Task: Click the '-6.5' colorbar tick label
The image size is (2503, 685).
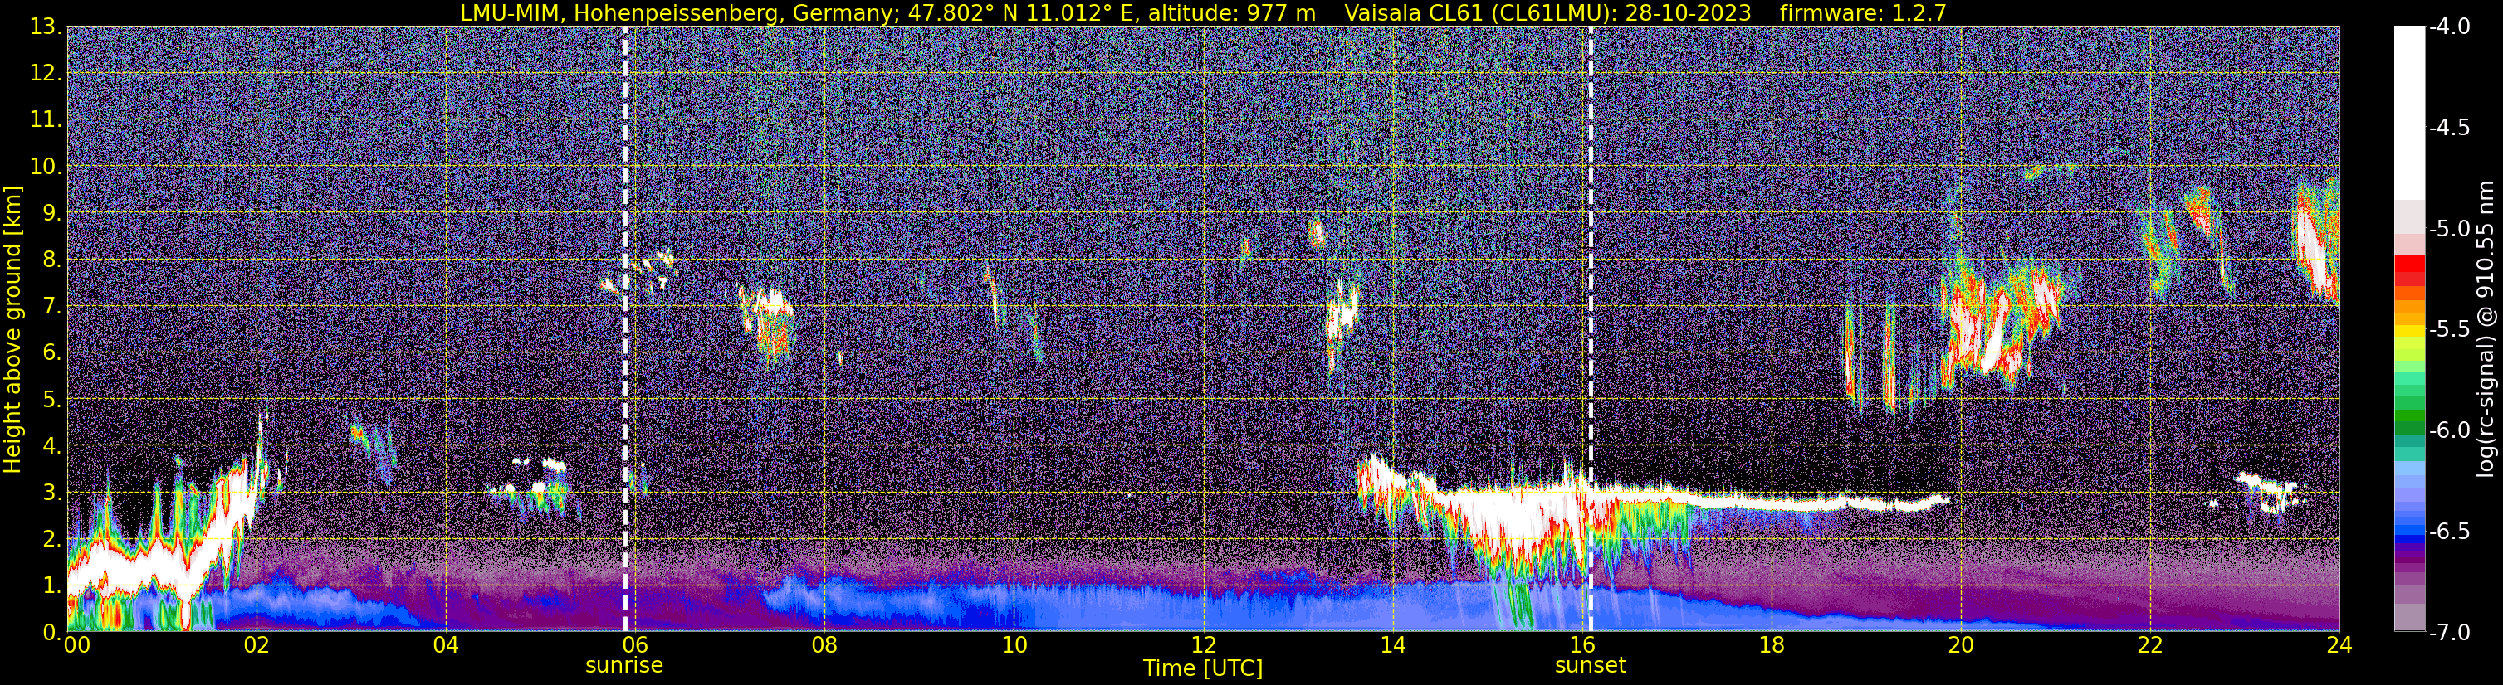Action: pos(2448,532)
